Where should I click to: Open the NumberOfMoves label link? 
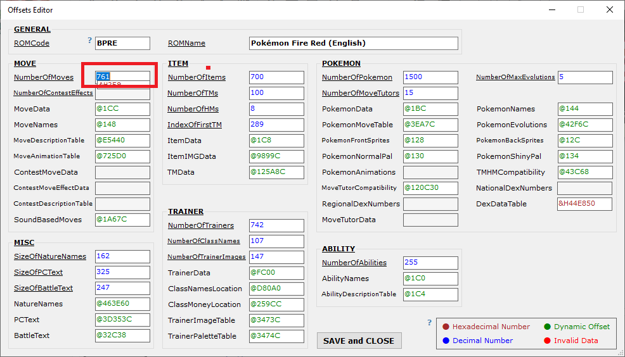44,77
